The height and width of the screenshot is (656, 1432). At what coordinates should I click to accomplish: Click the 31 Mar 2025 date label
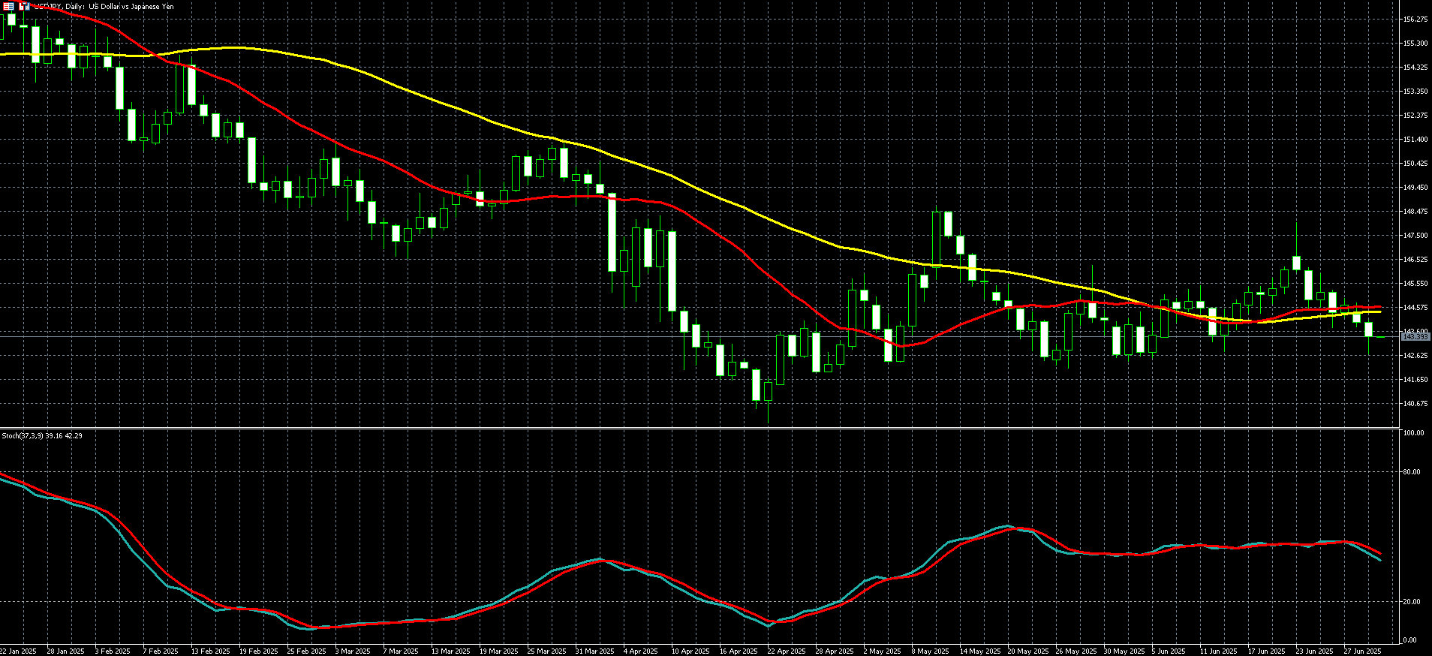coord(595,651)
